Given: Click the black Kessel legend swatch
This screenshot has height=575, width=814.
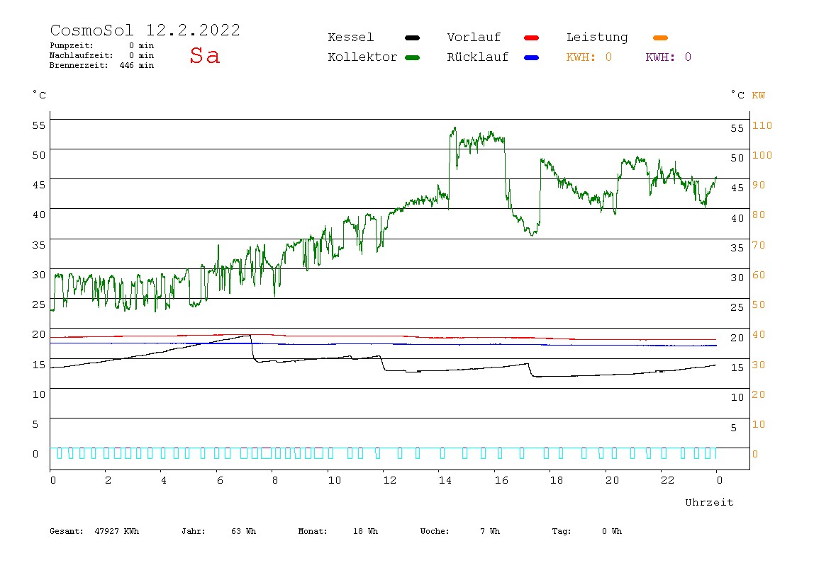Looking at the screenshot, I should click(412, 38).
